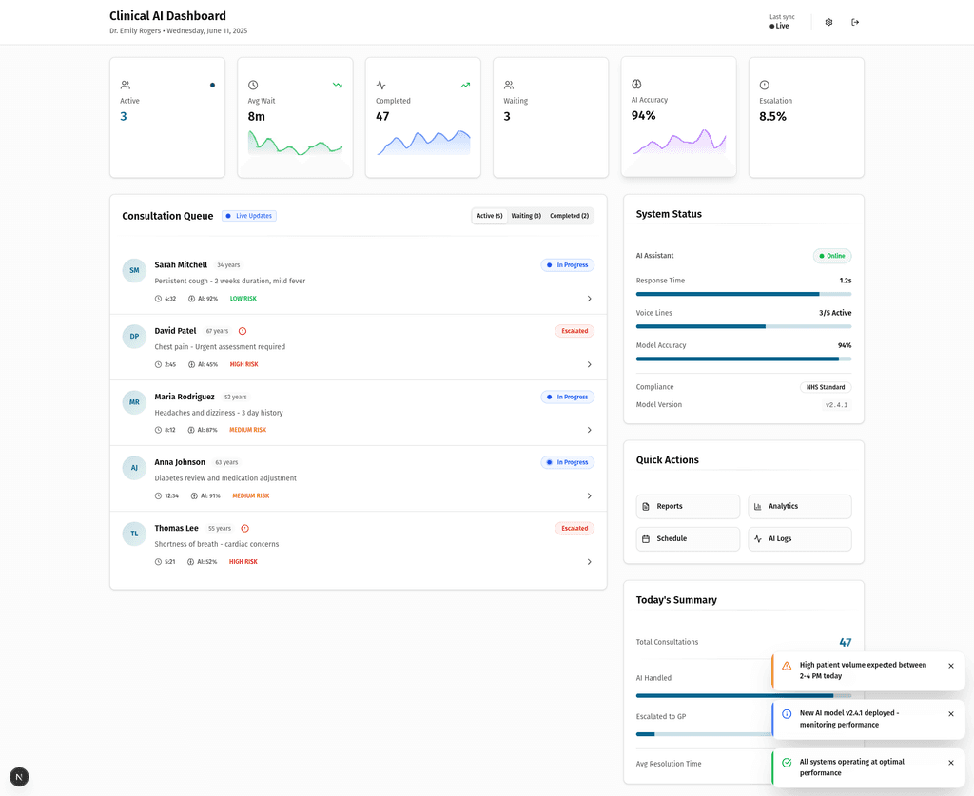Open the AI Logs quick action

(799, 538)
